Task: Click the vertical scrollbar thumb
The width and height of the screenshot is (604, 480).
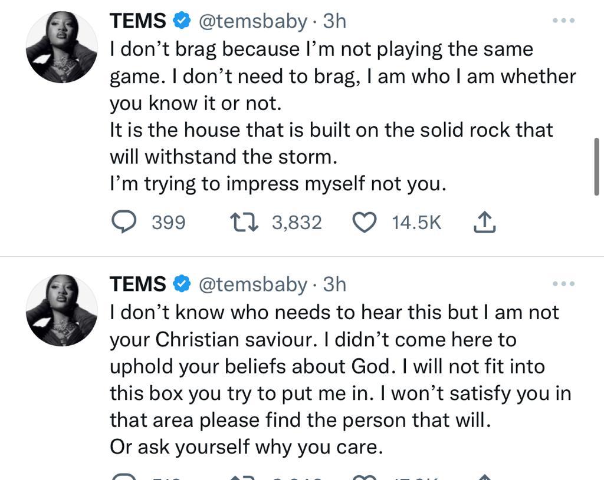Action: coord(597,166)
